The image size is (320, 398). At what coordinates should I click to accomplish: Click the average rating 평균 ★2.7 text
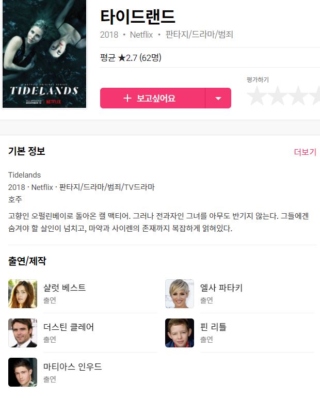pos(131,58)
